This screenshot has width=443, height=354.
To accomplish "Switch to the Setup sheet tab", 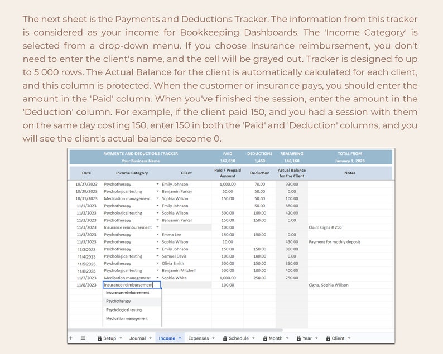I will tap(109, 338).
